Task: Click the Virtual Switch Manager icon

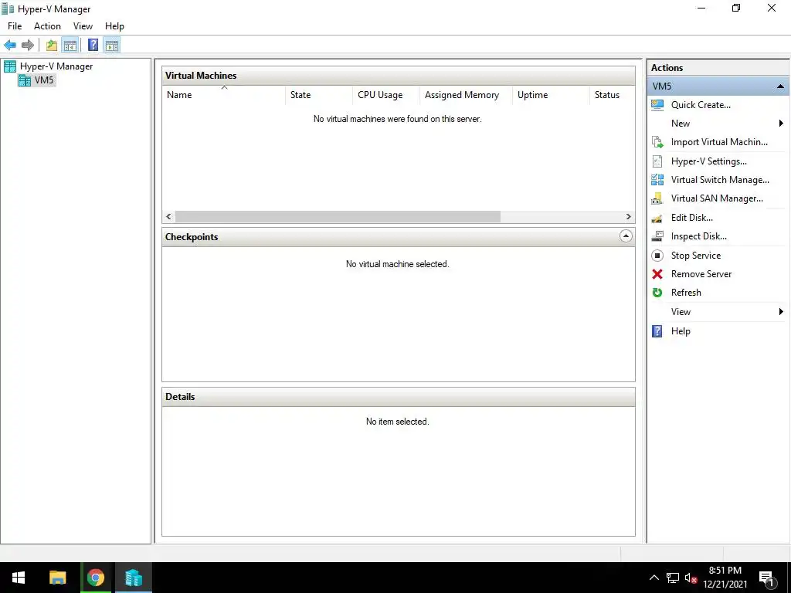Action: pos(657,180)
